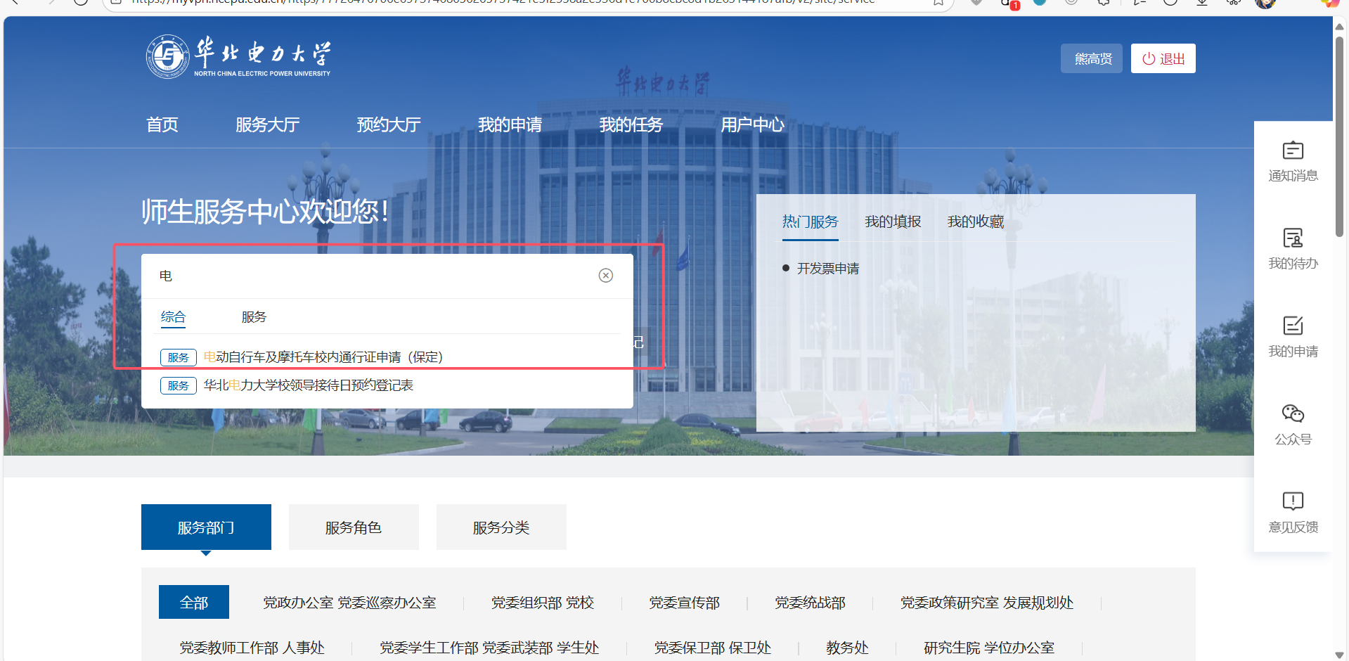Click the 服务 tag on the first result
Image resolution: width=1349 pixels, height=661 pixels.
tap(178, 357)
